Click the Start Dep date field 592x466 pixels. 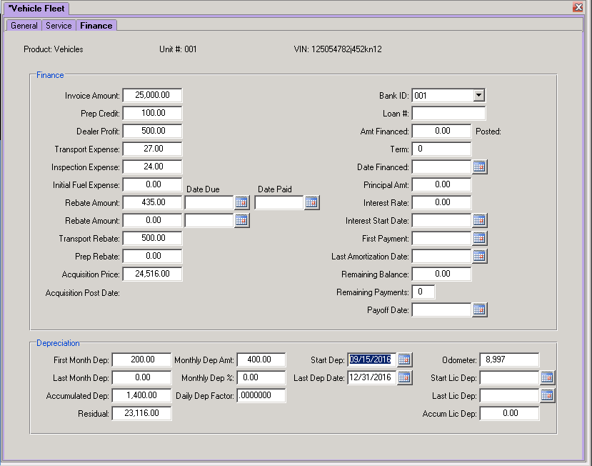(372, 360)
